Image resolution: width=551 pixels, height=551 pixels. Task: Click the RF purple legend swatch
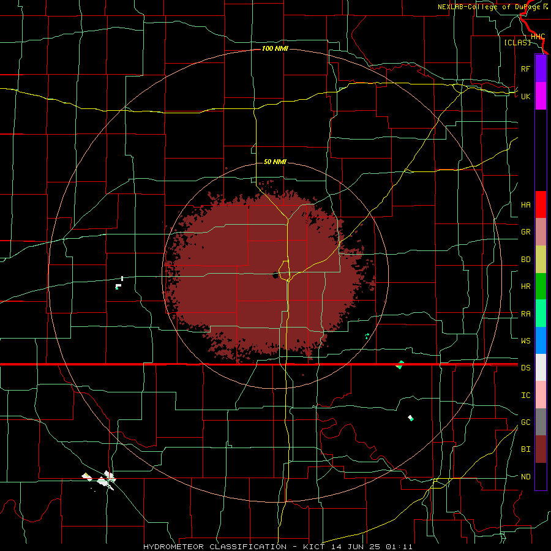[541, 69]
